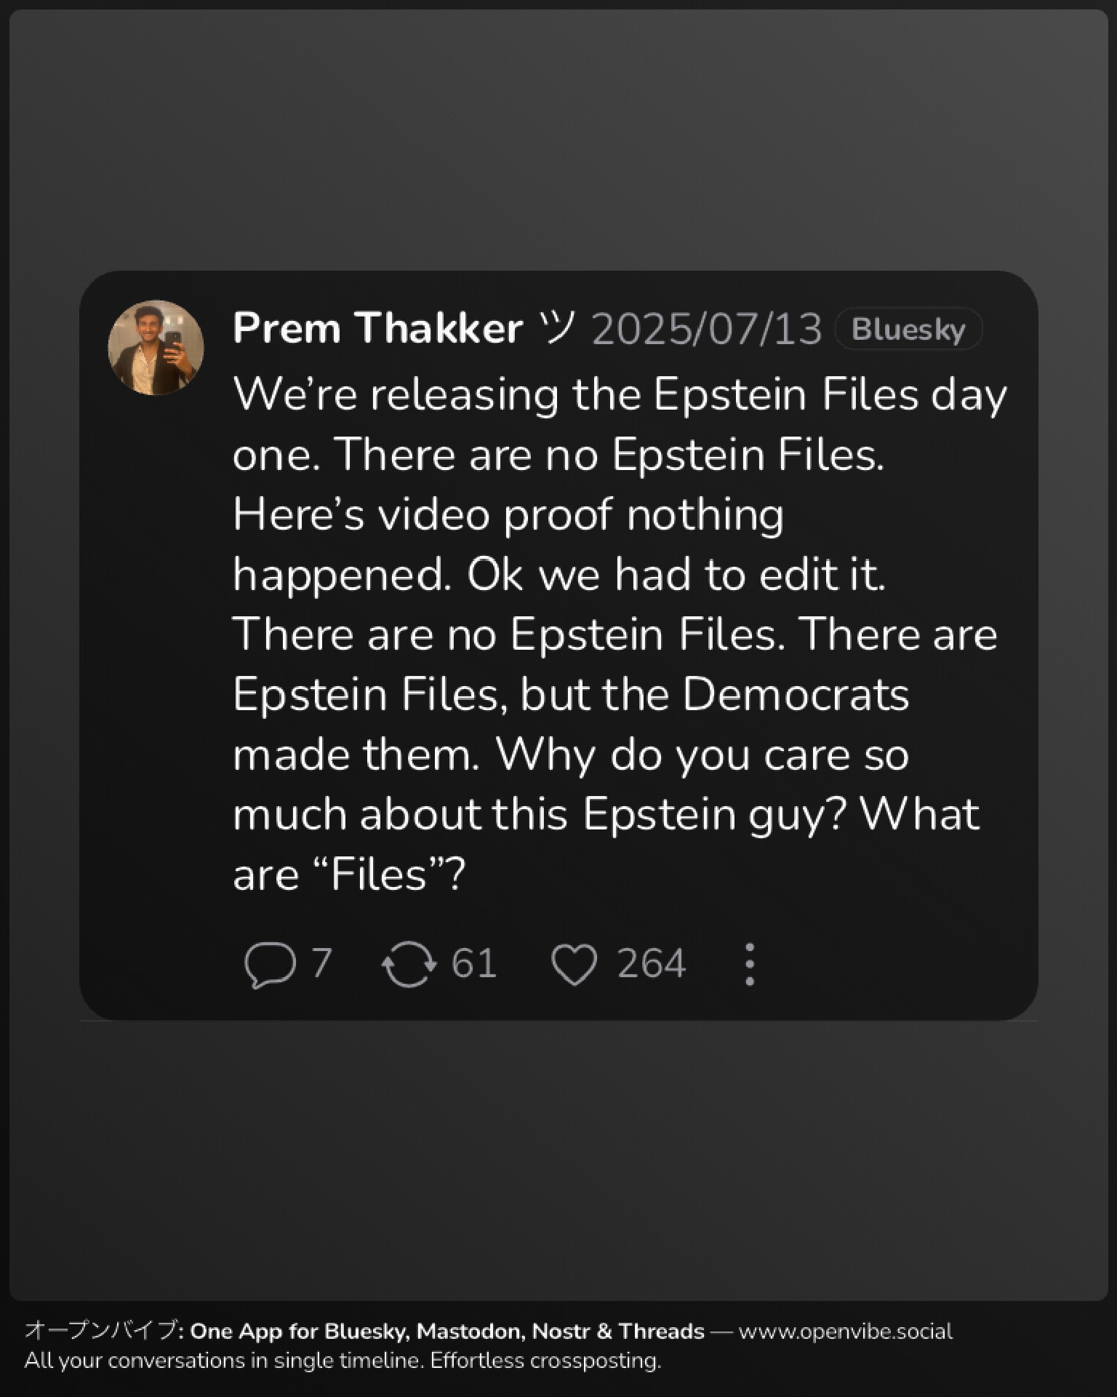The width and height of the screenshot is (1117, 1397).
Task: Click the オープンバイブ app name in footer
Action: (100, 1332)
